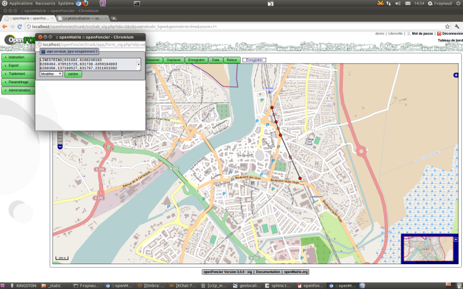Image resolution: width=463 pixels, height=289 pixels.
Task: Click the Chromium wrench settings icon
Action: (456, 26)
